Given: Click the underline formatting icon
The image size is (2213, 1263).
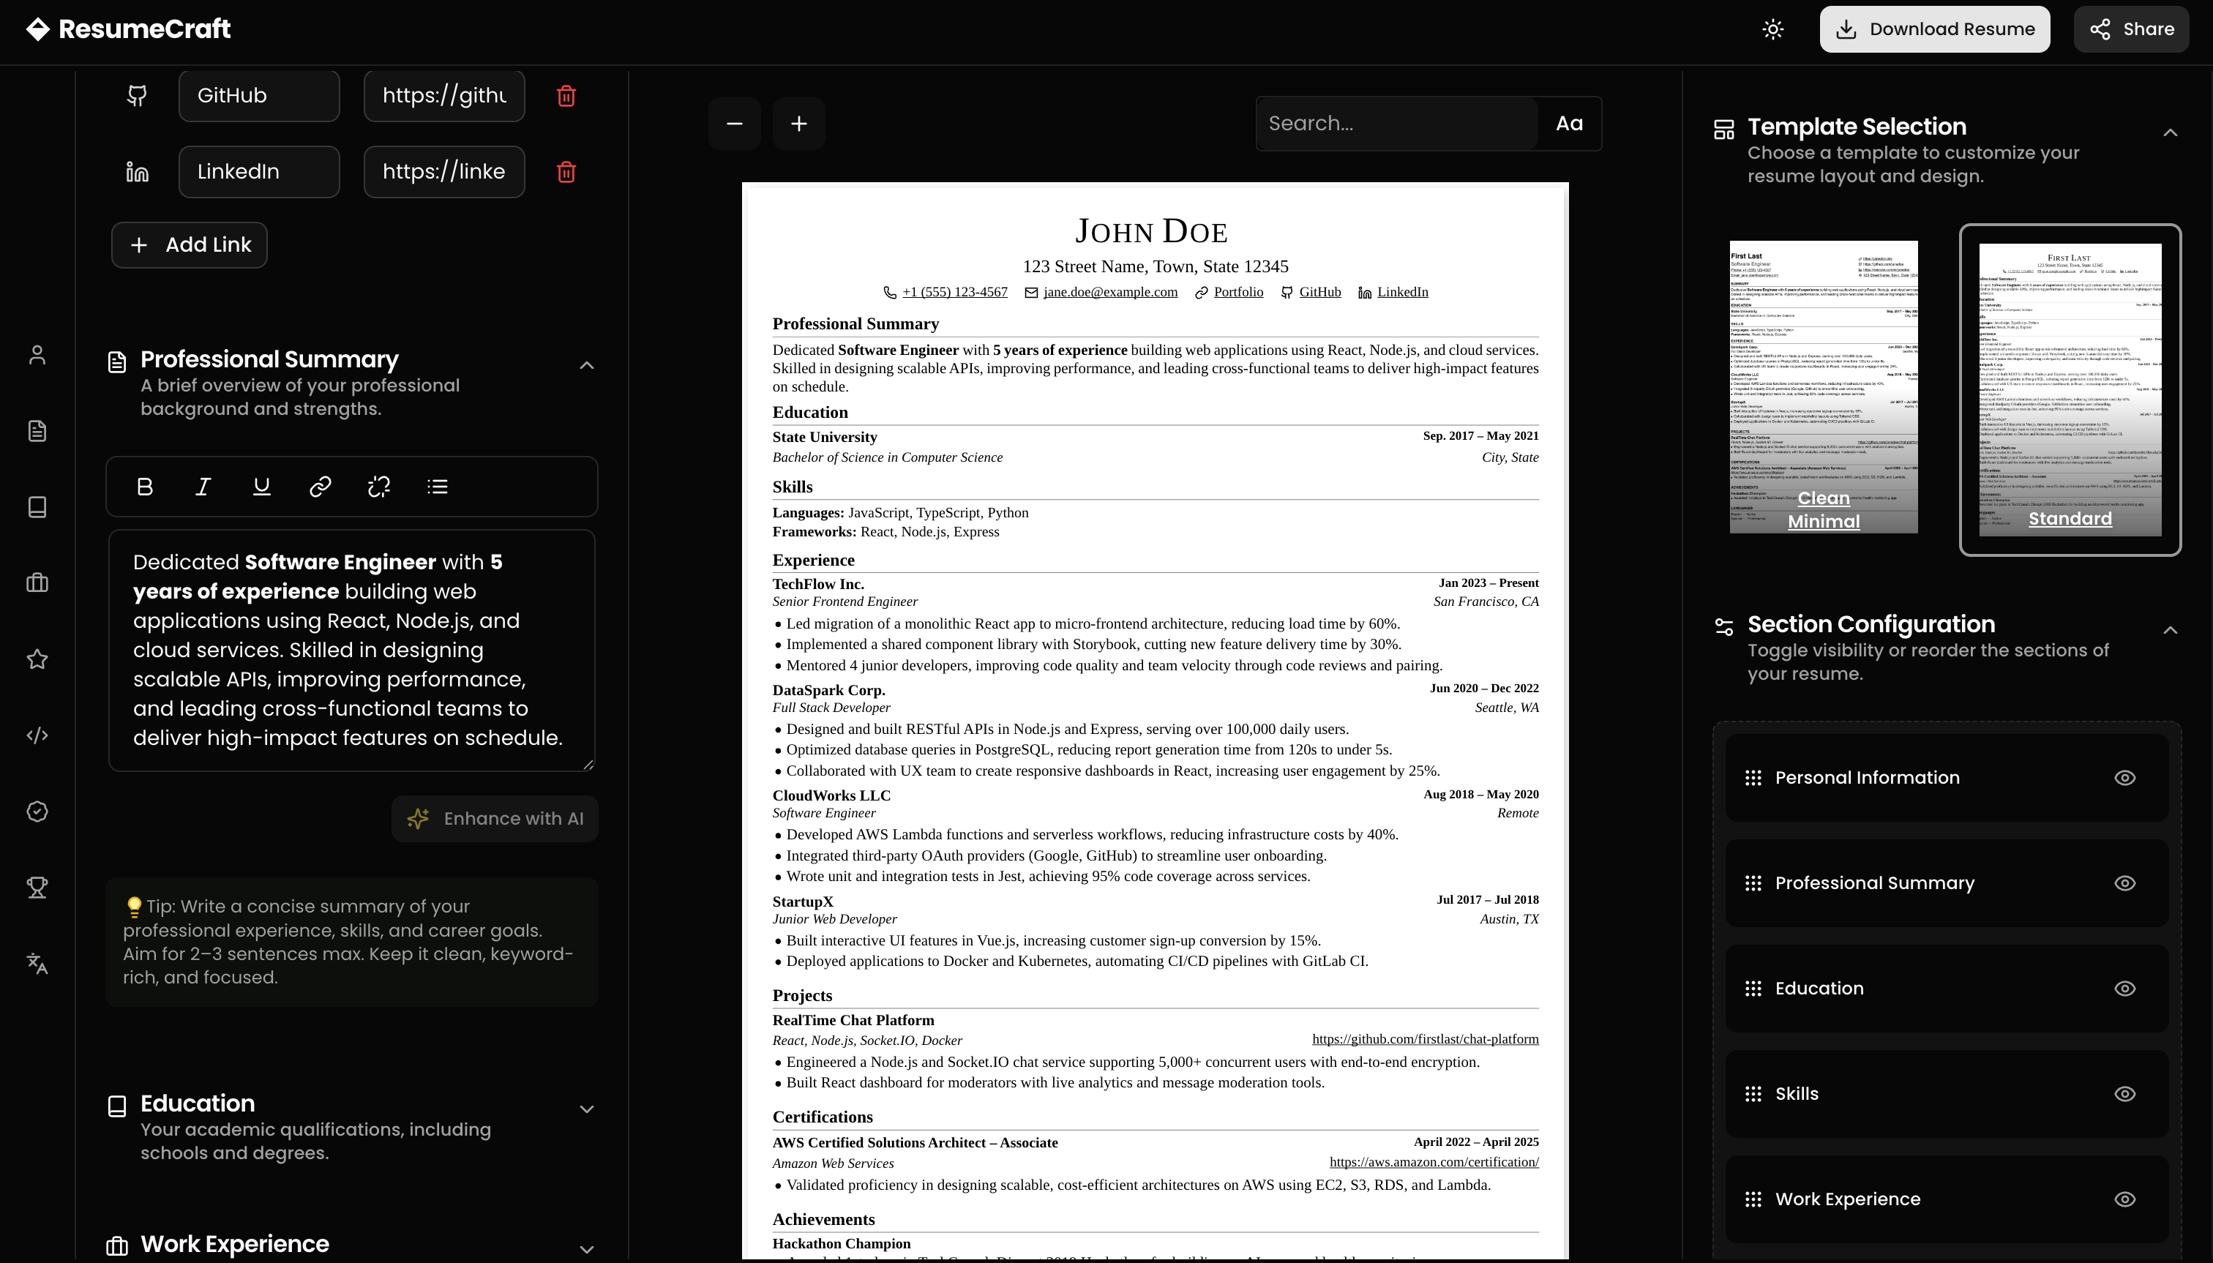Looking at the screenshot, I should 261,487.
